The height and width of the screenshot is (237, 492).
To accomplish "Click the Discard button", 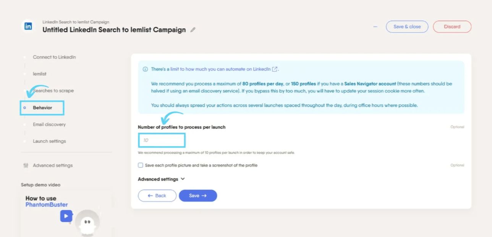I will [452, 27].
